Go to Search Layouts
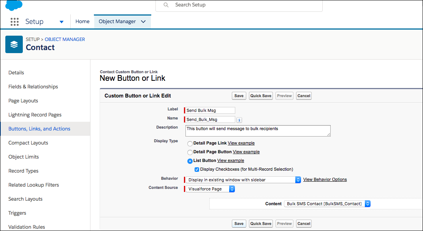Image resolution: width=423 pixels, height=231 pixels. (25, 199)
